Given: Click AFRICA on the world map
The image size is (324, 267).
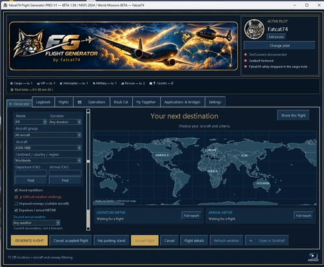Looking at the screenshot, I should pyautogui.click(x=213, y=171).
